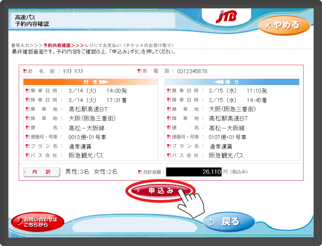The image size is (322, 246).
Task: Tap the phone icon on the inquiry button
Action: click(20, 220)
